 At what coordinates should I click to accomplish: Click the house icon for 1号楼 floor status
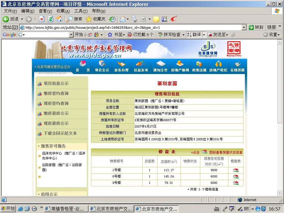click(235, 170)
